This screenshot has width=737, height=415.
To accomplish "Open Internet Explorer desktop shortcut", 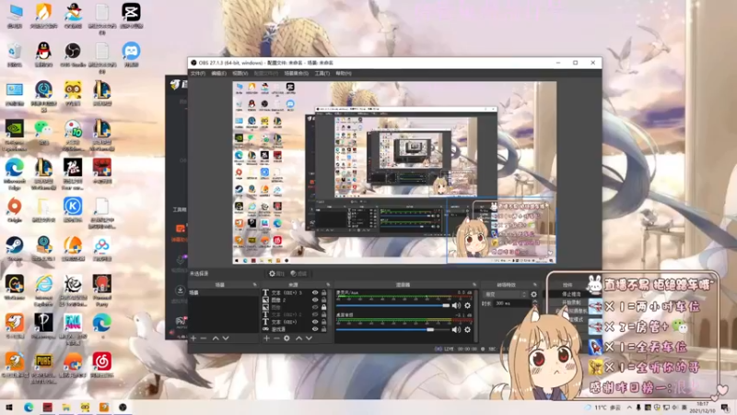I will coord(43,290).
